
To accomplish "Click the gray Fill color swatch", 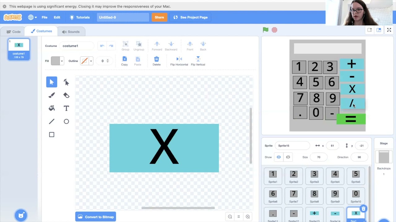I will click(x=55, y=61).
